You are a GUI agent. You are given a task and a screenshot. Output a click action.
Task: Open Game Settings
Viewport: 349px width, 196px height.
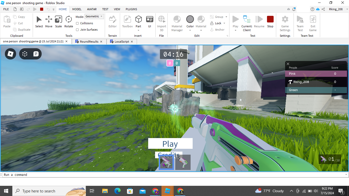pos(285,23)
